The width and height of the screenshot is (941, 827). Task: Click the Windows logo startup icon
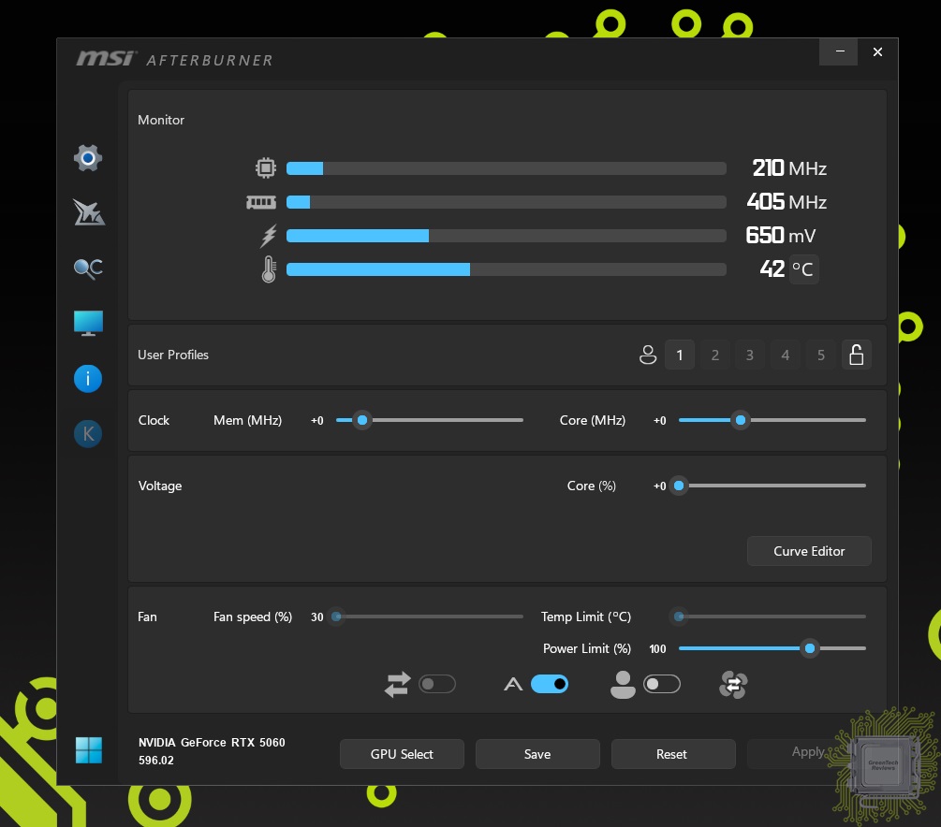[x=88, y=749]
